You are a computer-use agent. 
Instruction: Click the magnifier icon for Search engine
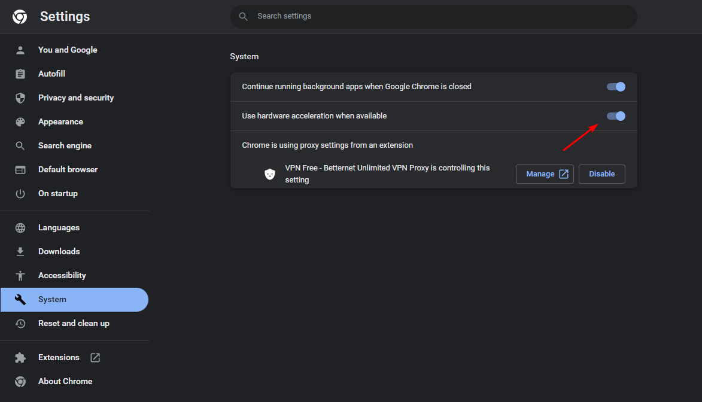[x=20, y=146]
